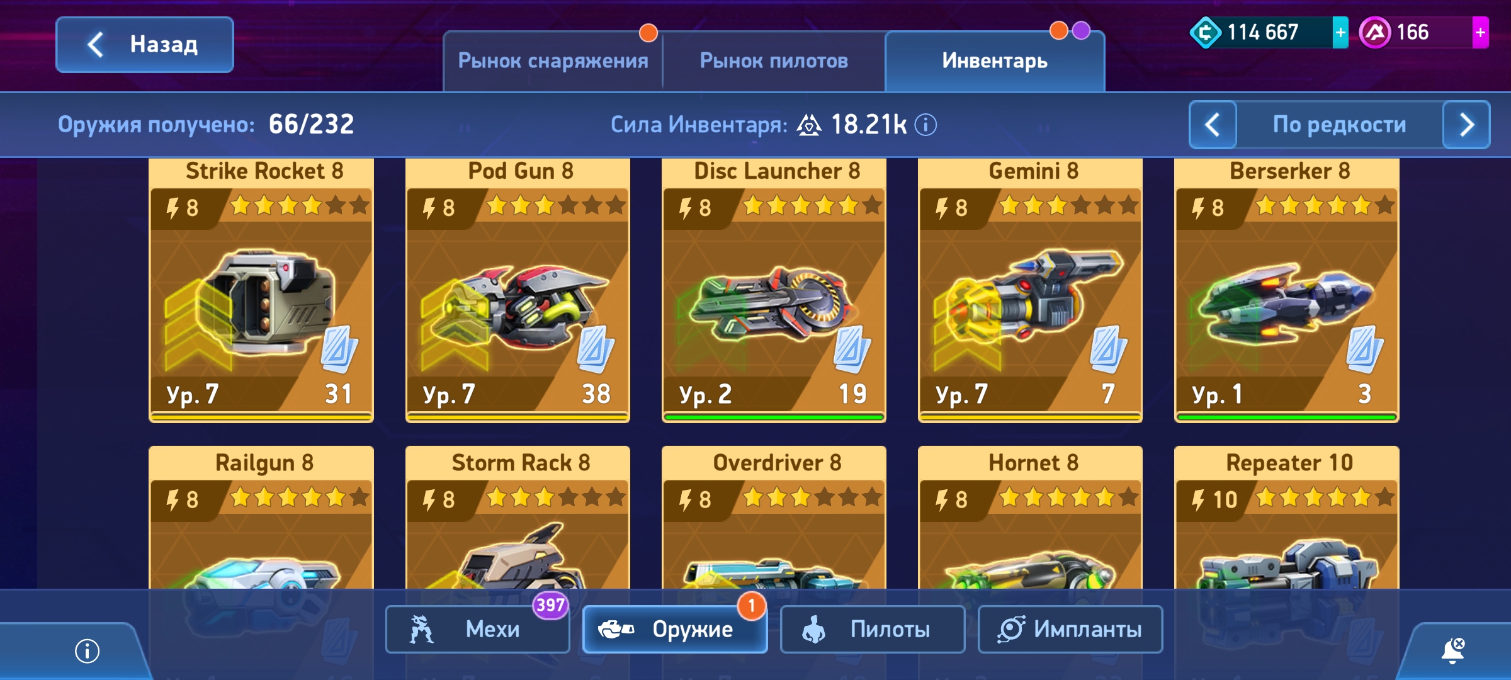Add credits with the cyan plus icon

click(1340, 33)
